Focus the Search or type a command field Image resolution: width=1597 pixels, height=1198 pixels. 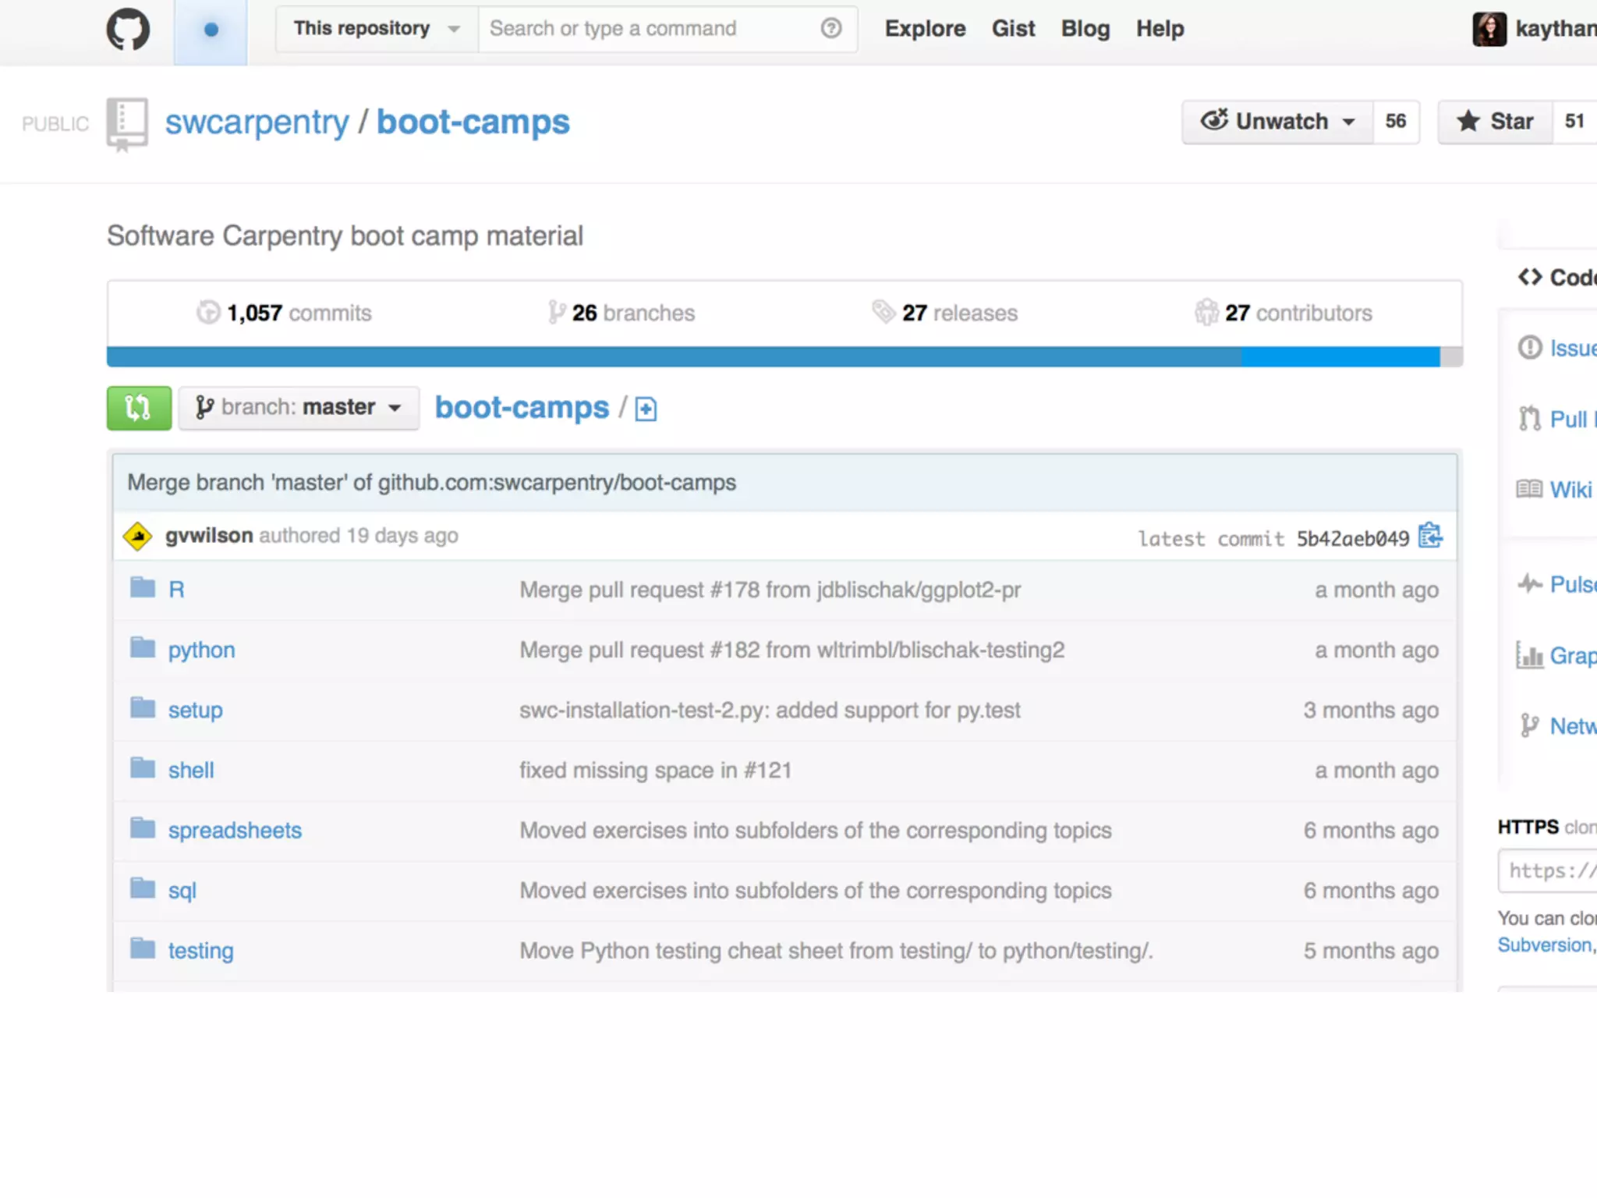click(647, 29)
